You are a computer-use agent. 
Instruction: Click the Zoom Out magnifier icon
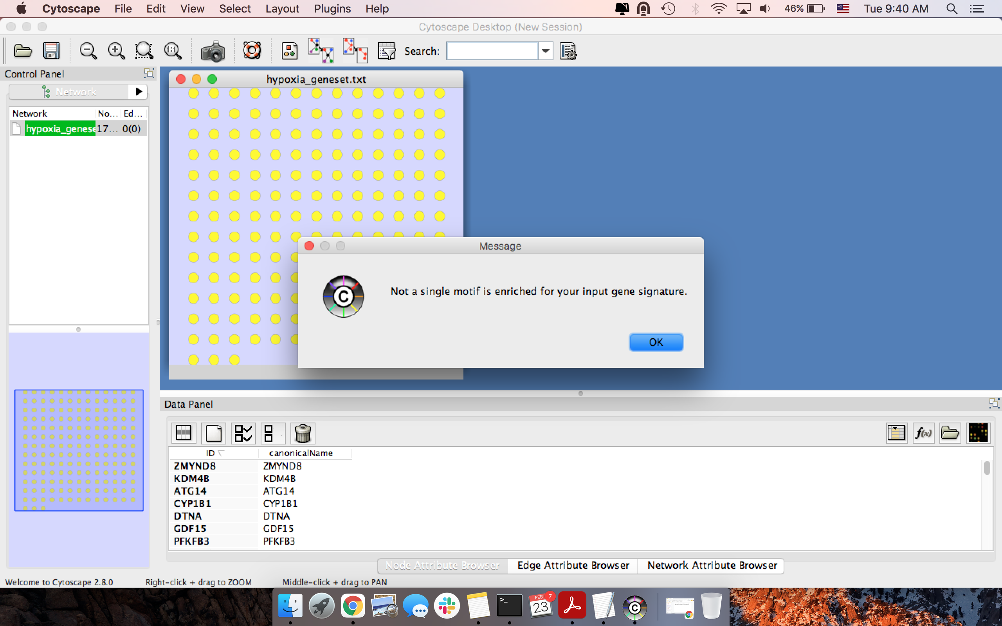[x=88, y=51]
